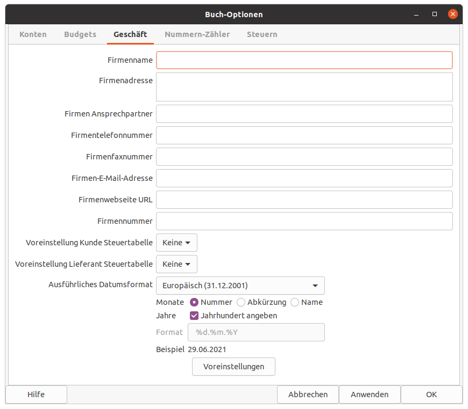The height and width of the screenshot is (409, 468).
Task: Expand the Ausführliches Datumsformat combo box
Action: (240, 286)
